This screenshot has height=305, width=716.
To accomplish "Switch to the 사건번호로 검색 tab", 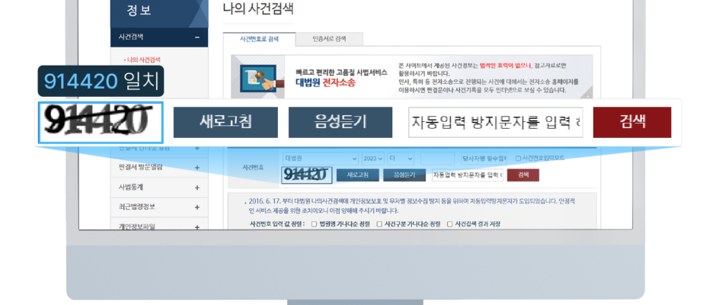I will point(260,40).
